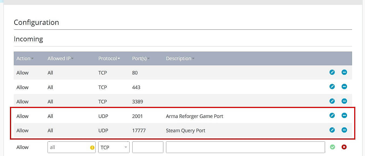Delete the TCP port 443 rule
Viewport: 365px width, 156px height.
click(x=344, y=87)
